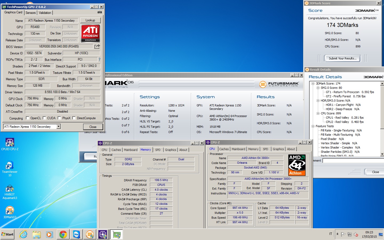
Task: Open Windows Explorer folder in taskbar
Action: pyautogui.click(x=37, y=234)
